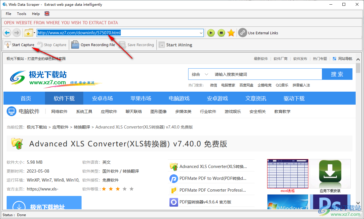Expand the 综合 search category dropdown
The height and width of the screenshot is (219, 364).
(x=200, y=74)
